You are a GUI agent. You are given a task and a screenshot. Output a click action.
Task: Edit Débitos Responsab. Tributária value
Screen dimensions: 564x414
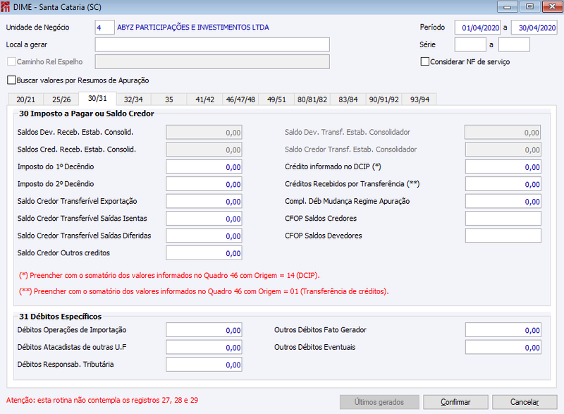pos(204,365)
